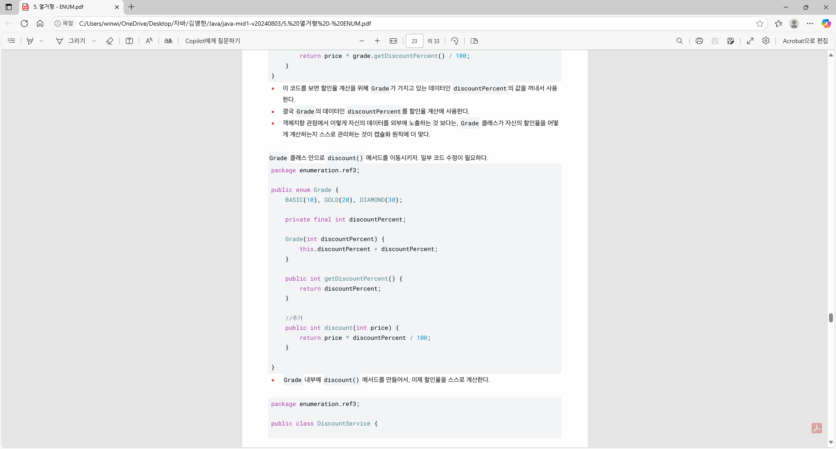Enter full screen mode
This screenshot has height=449, width=836.
click(750, 41)
